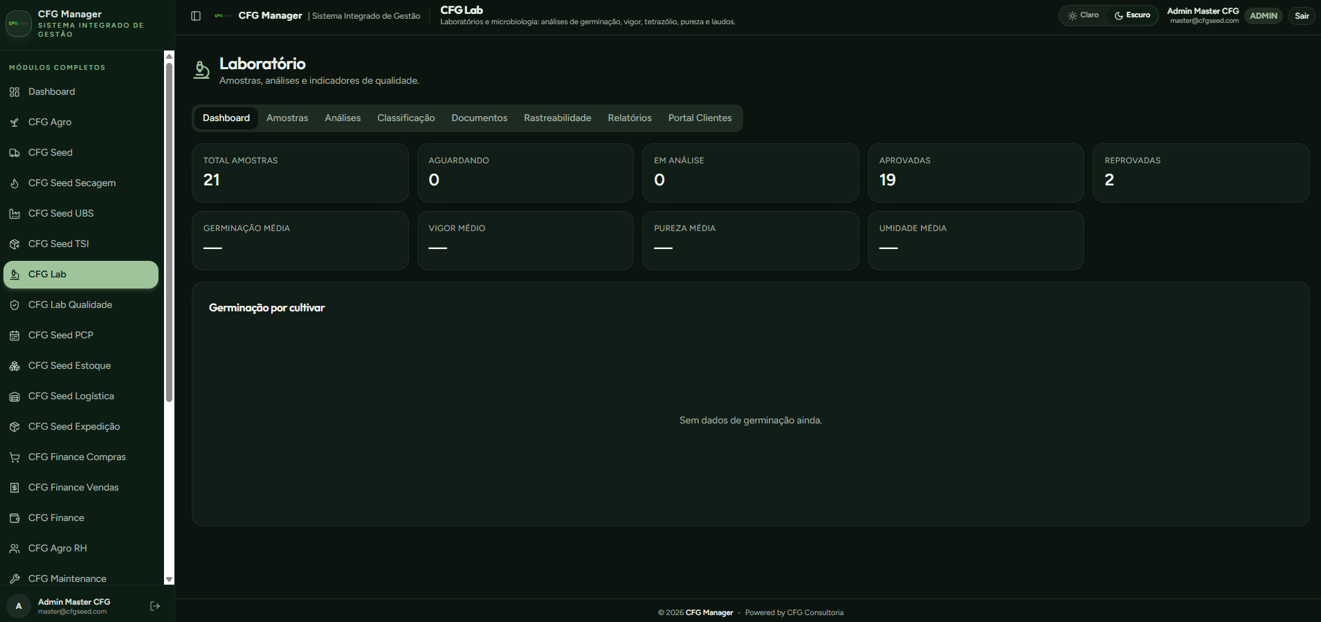1321x622 pixels.
Task: Click the CFG Seed Secagem flame icon
Action: [x=15, y=183]
